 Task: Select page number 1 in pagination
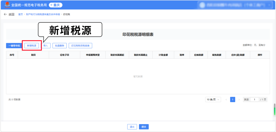tap(233, 100)
